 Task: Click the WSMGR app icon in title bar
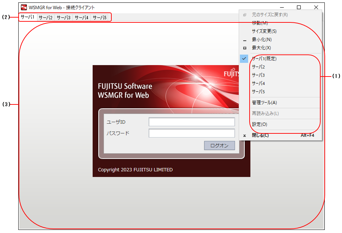pos(24,7)
